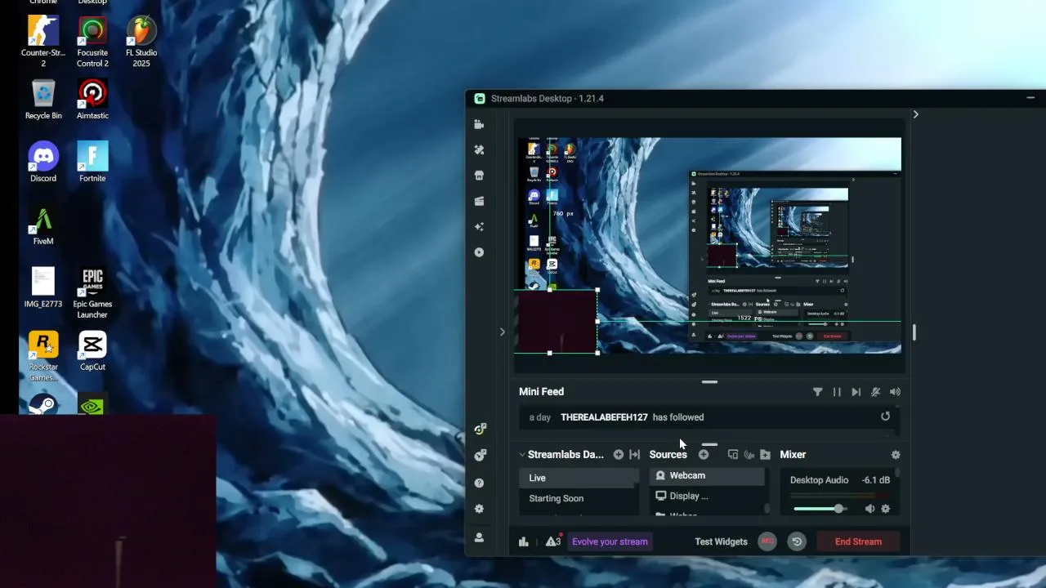Open the account profile icon in sidebar
Image resolution: width=1046 pixels, height=588 pixels.
479,537
